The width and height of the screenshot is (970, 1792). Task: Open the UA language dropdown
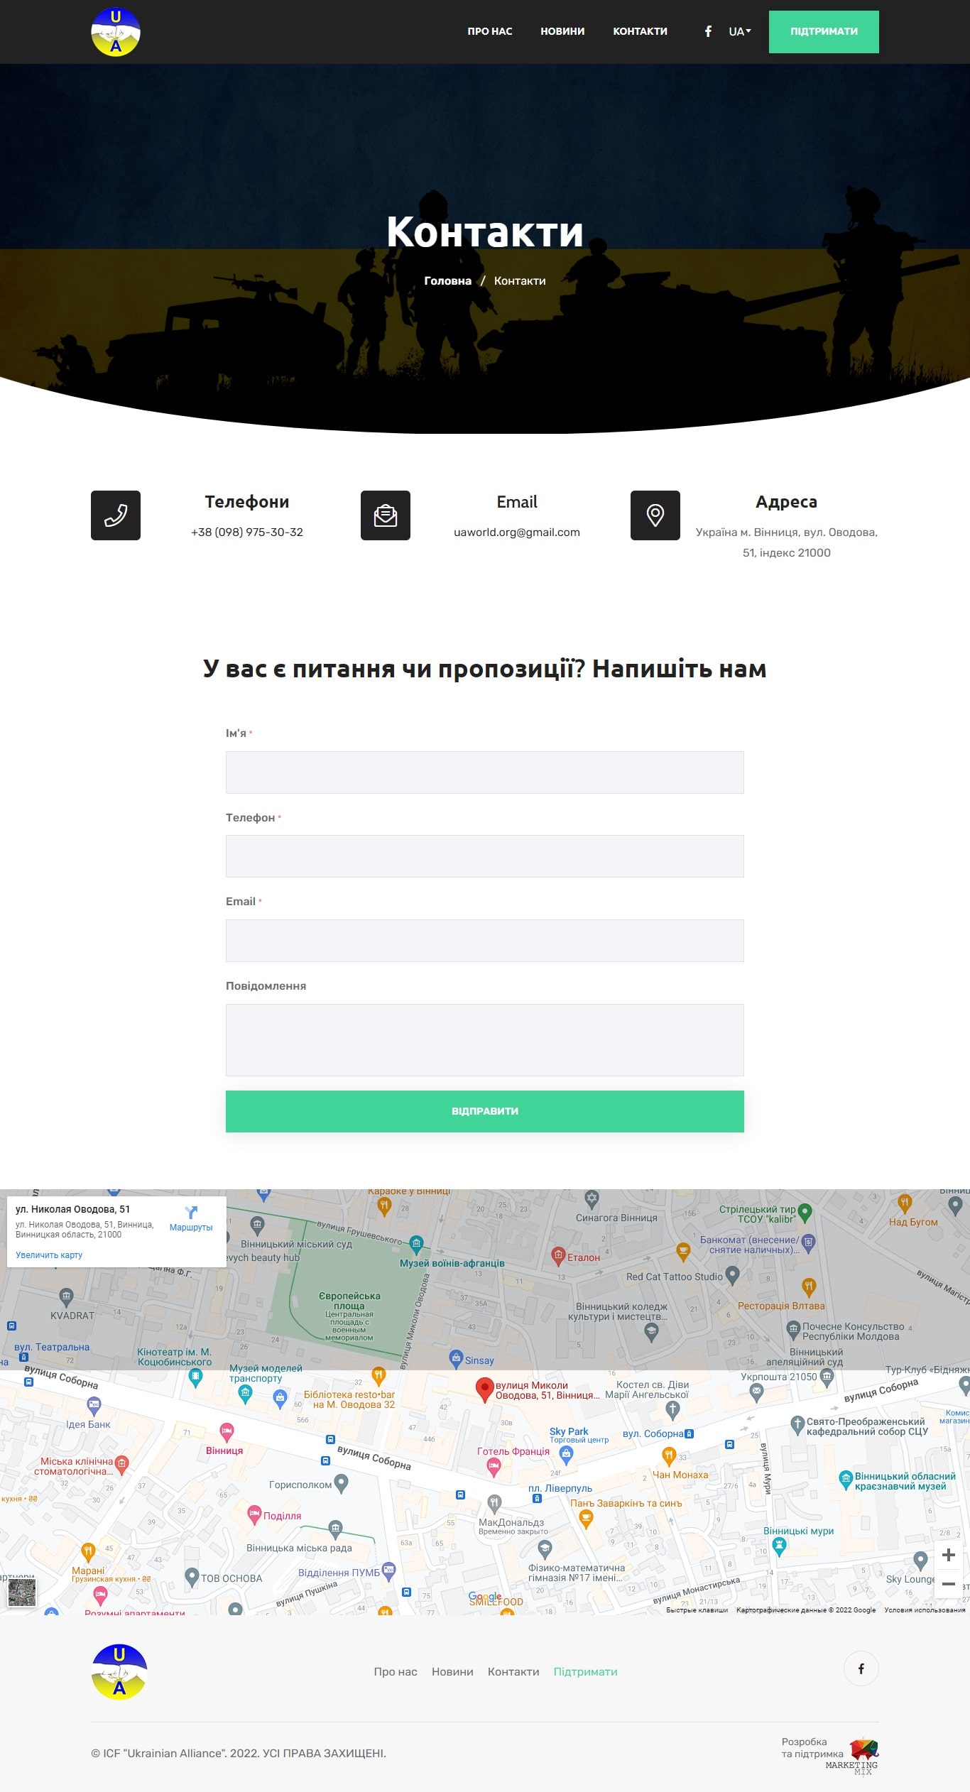(739, 31)
